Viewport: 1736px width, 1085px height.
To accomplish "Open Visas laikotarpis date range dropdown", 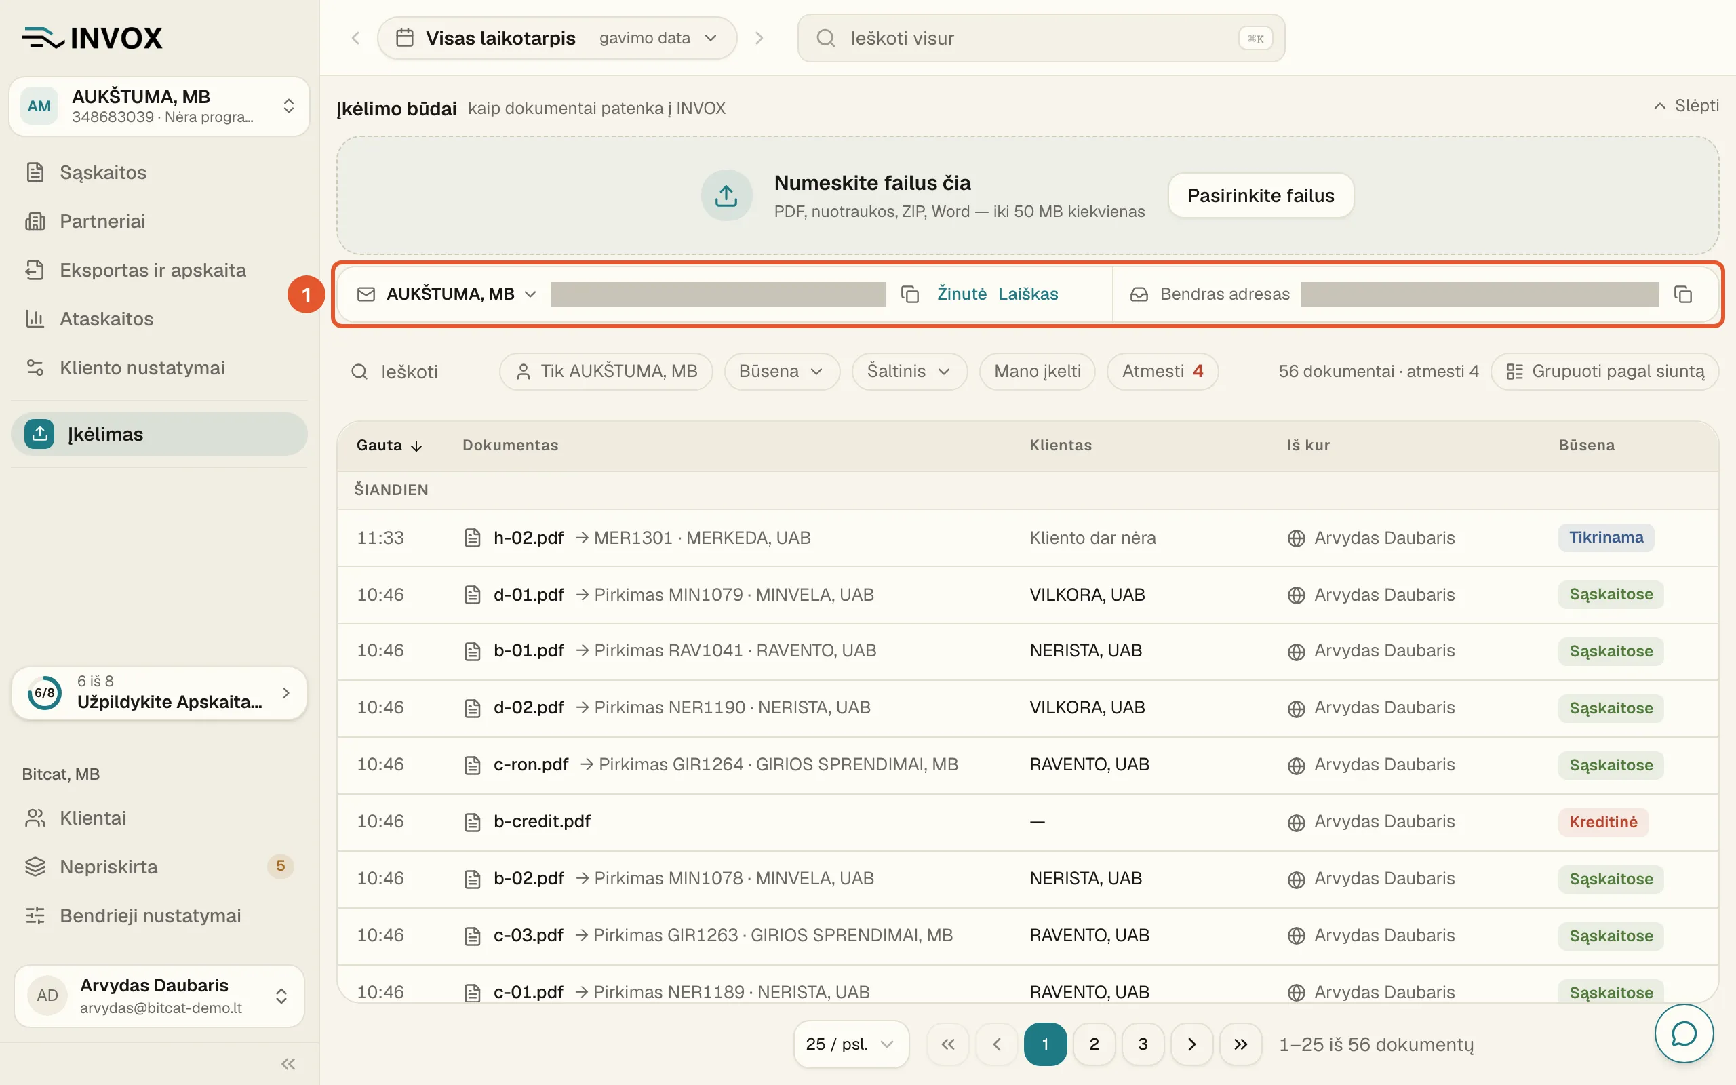I will [x=557, y=38].
